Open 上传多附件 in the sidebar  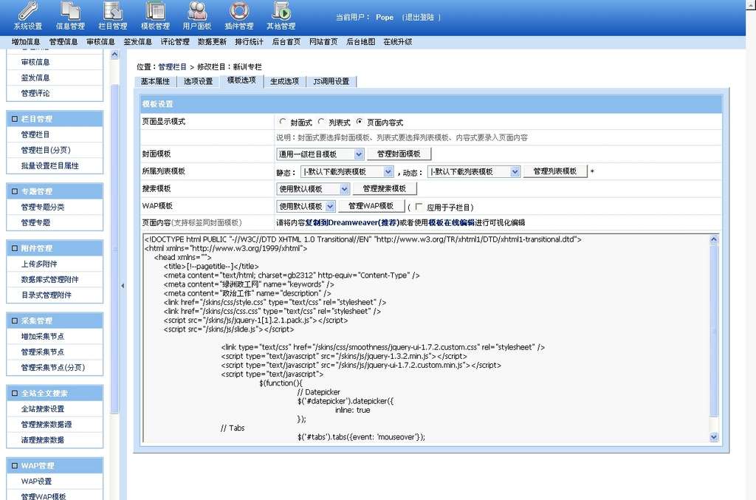point(39,264)
